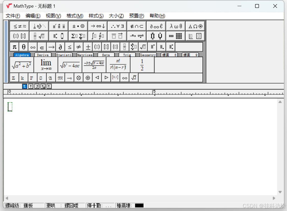The width and height of the screenshot is (287, 211).
Task: Insert the circled times symbol in bottom bar
Action: pyautogui.click(x=79, y=78)
